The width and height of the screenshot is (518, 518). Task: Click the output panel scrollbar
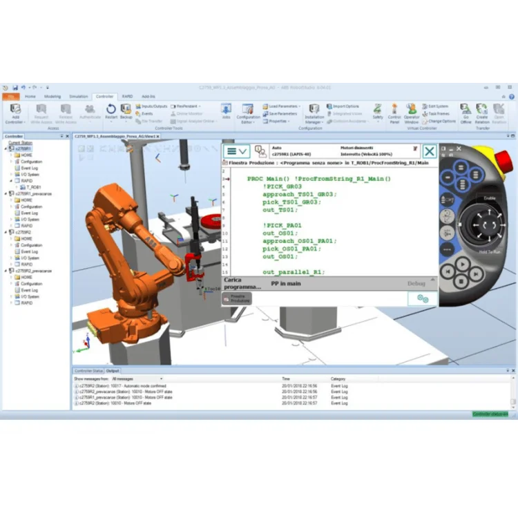coord(513,402)
